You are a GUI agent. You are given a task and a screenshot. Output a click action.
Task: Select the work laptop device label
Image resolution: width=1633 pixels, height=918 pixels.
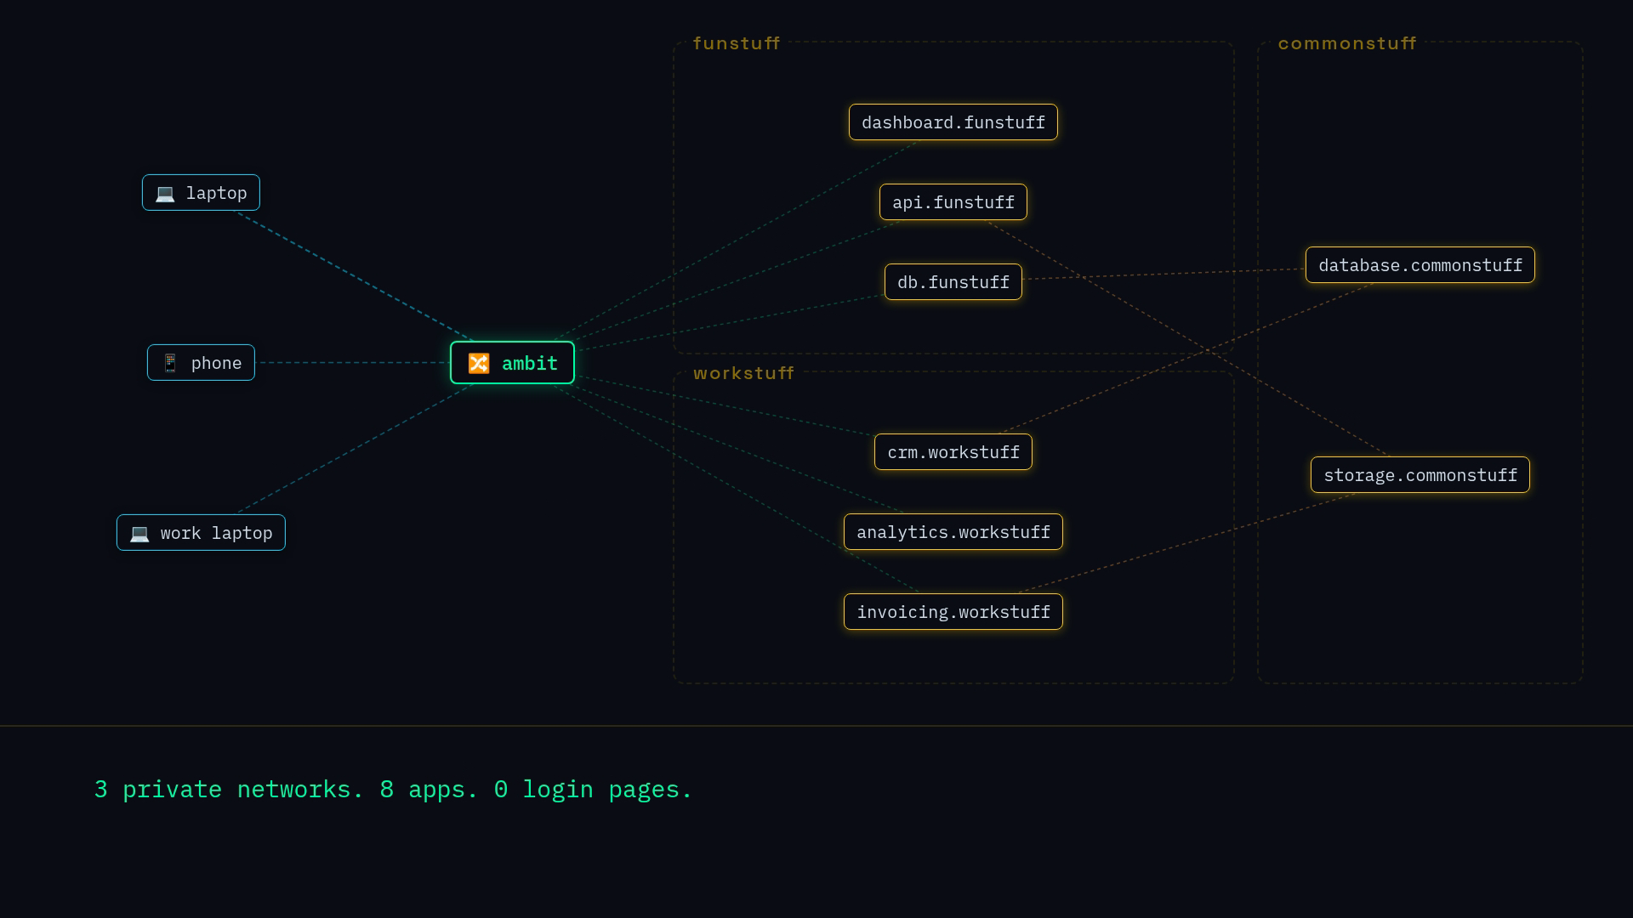point(216,533)
